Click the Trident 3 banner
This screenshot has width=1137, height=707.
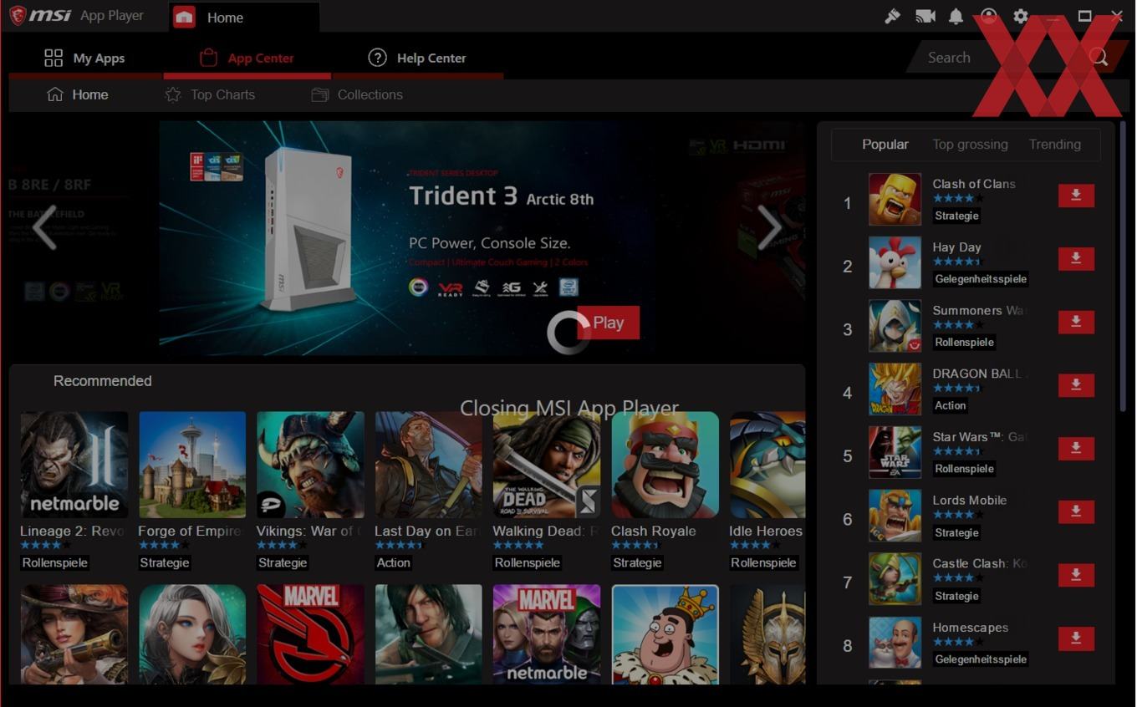click(x=482, y=238)
